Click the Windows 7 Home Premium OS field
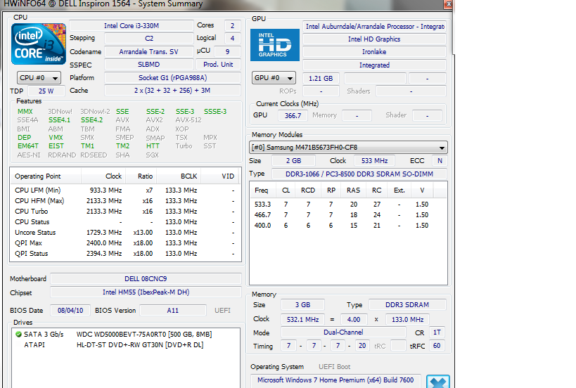The width and height of the screenshot is (576, 388). [335, 380]
